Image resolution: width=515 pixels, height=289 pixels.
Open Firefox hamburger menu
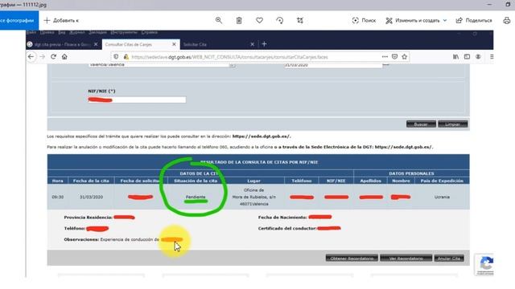(x=491, y=57)
